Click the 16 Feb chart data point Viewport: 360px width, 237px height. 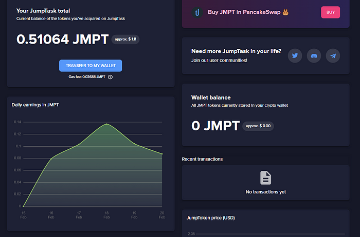pyautogui.click(x=51, y=159)
